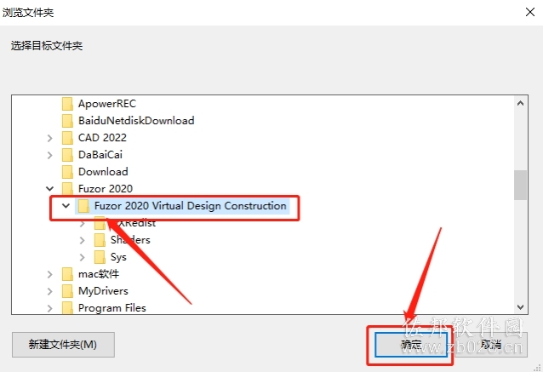
Task: Select the DaBaiCai folder name
Action: tap(100, 154)
